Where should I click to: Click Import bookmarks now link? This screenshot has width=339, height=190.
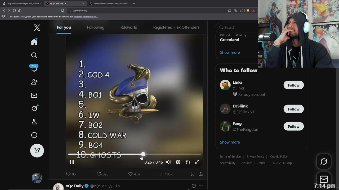tap(86, 17)
